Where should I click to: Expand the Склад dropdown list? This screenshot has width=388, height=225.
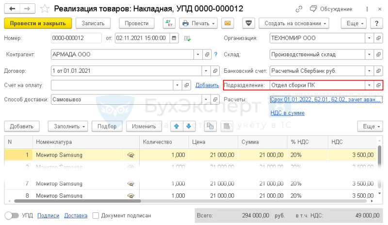pos(369,54)
